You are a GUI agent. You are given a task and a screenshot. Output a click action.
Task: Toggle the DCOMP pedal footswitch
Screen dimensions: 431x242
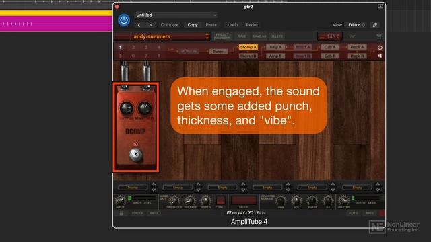[136, 155]
